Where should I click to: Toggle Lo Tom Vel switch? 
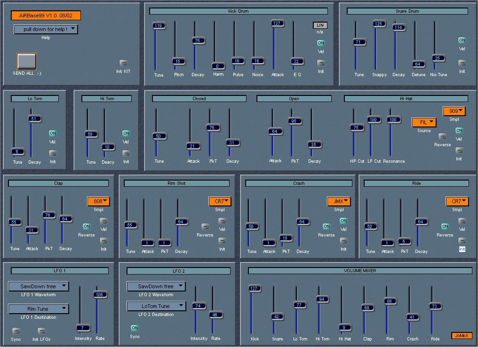pos(53,134)
